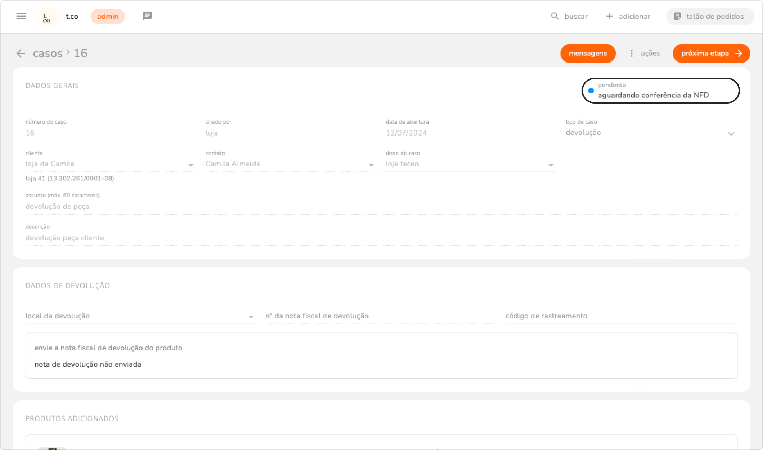Go back using the left arrow icon
The width and height of the screenshot is (763, 450).
[x=21, y=54]
